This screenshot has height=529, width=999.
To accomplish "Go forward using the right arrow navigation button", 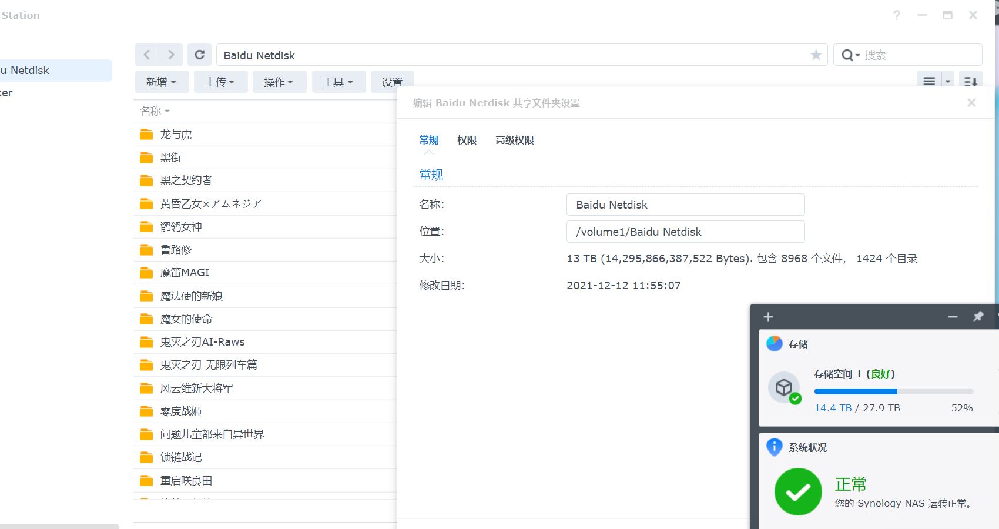I will click(171, 55).
